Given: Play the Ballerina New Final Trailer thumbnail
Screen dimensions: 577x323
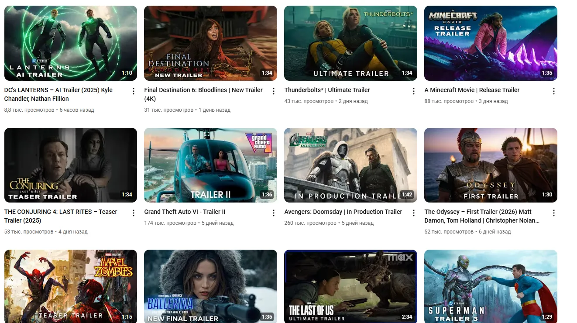Looking at the screenshot, I should [x=211, y=286].
